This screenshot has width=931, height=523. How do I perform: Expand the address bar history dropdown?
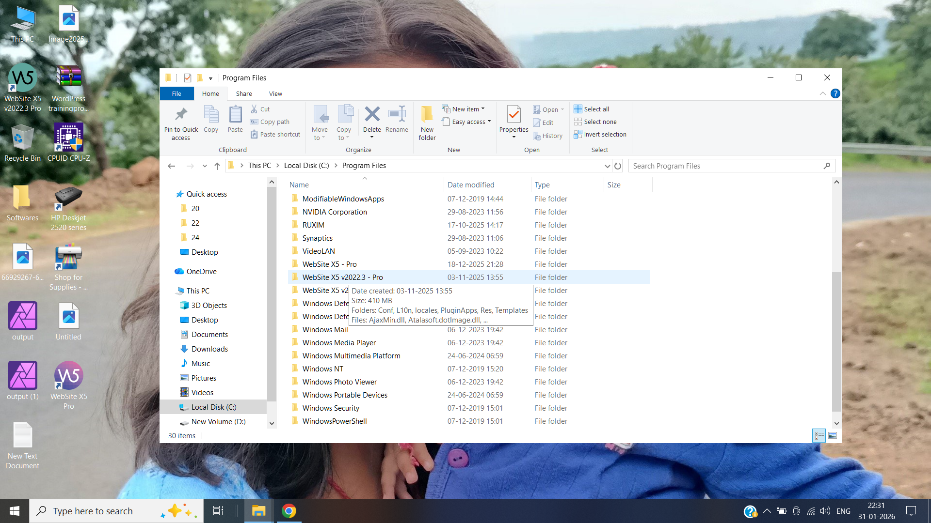point(607,166)
